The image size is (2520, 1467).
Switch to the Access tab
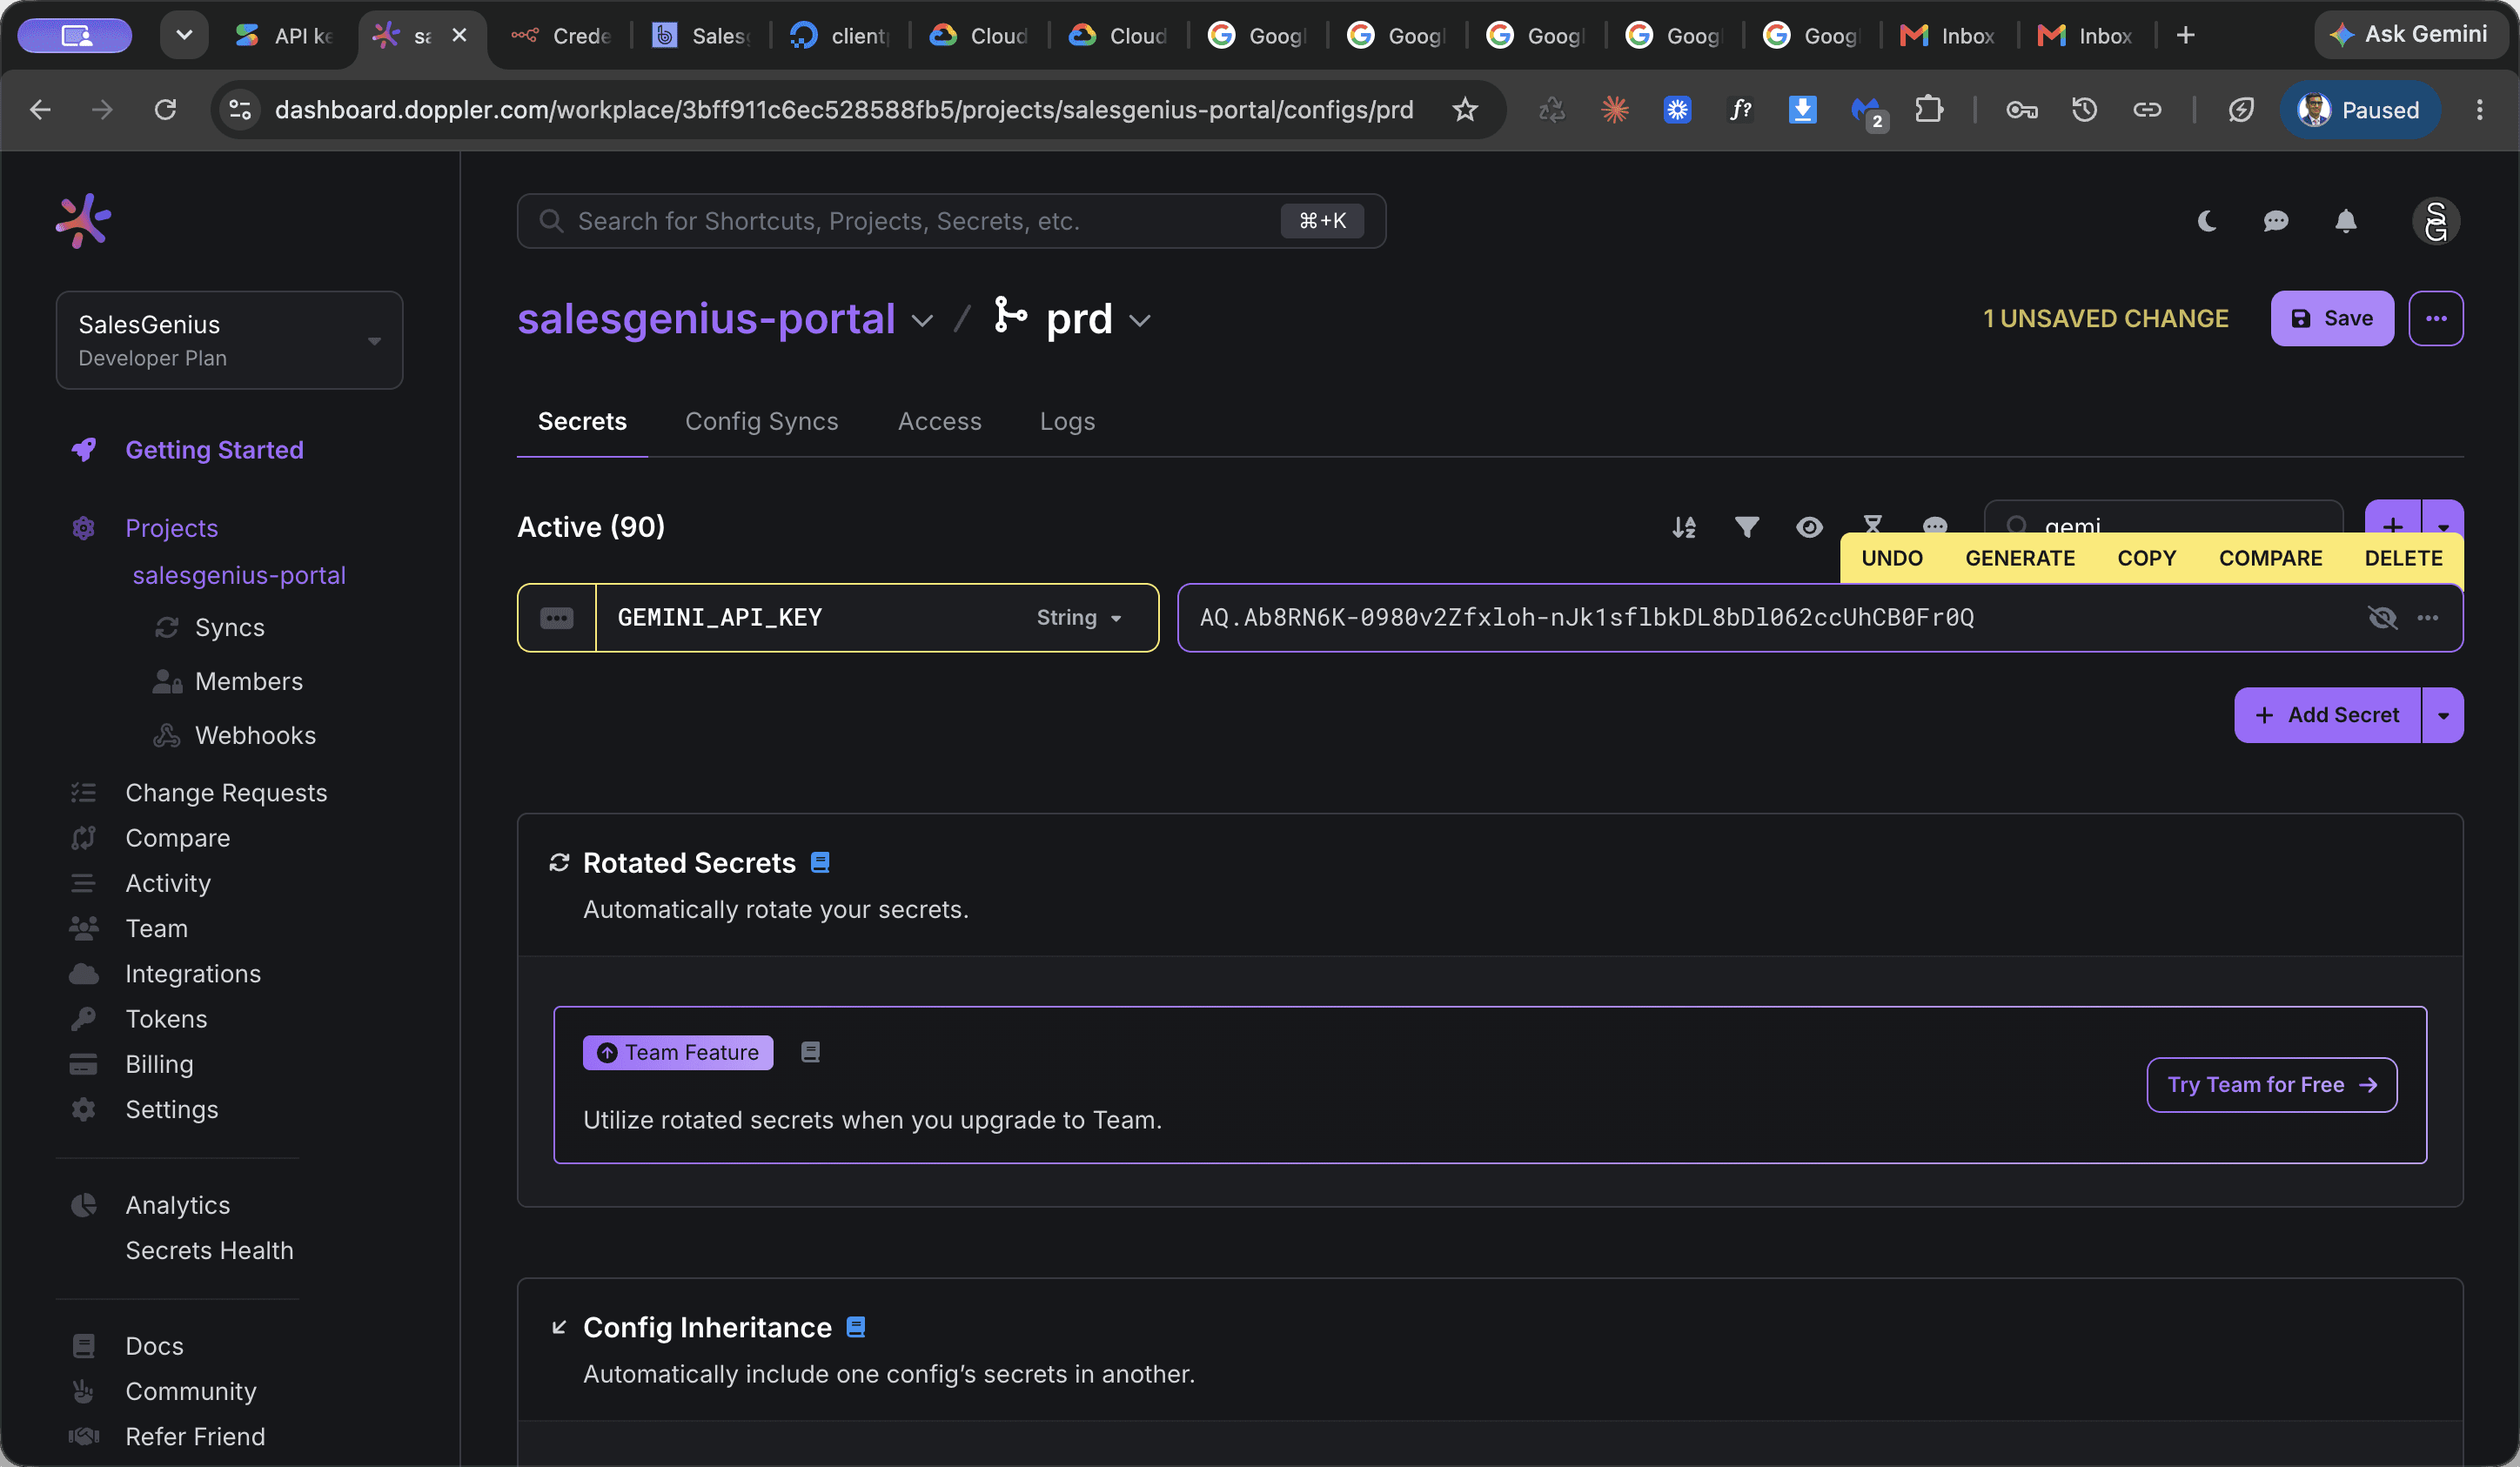click(940, 421)
